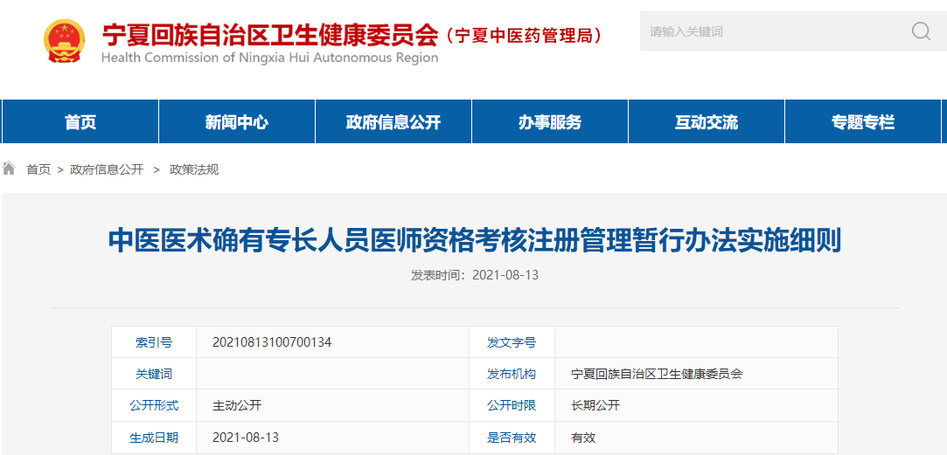Click the magnifier search icon
Image resolution: width=947 pixels, height=455 pixels.
coord(921,31)
